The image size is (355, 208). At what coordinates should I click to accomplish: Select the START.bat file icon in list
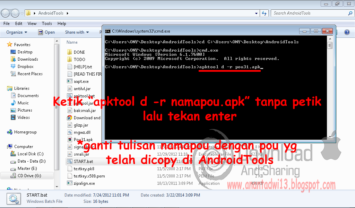point(69,162)
